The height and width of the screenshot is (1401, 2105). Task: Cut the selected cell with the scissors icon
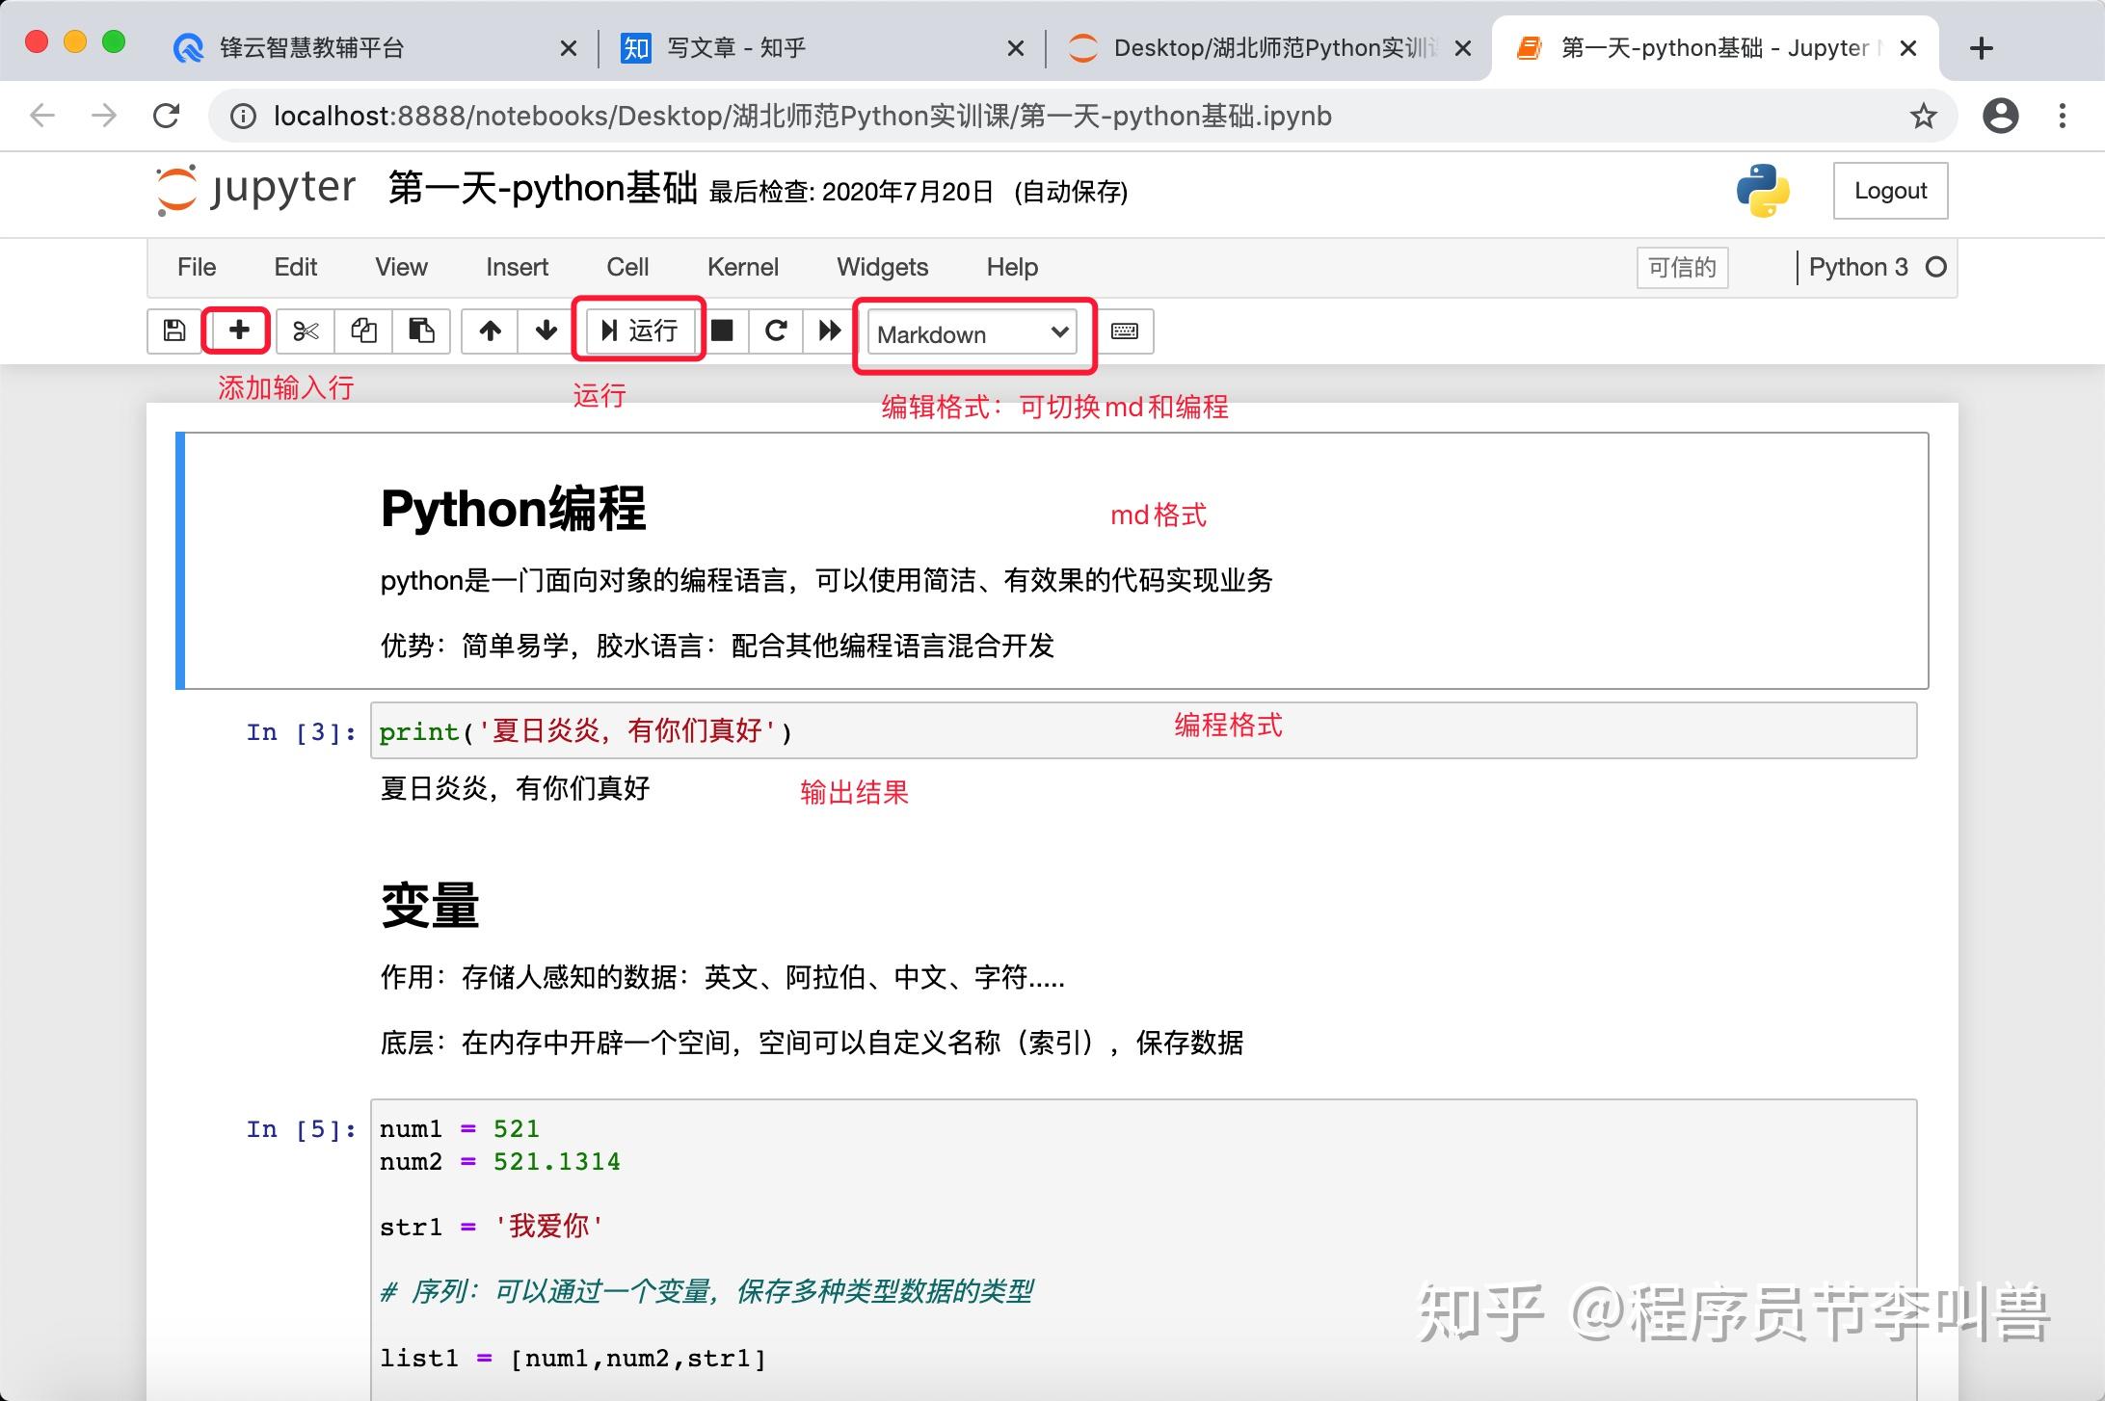[304, 330]
